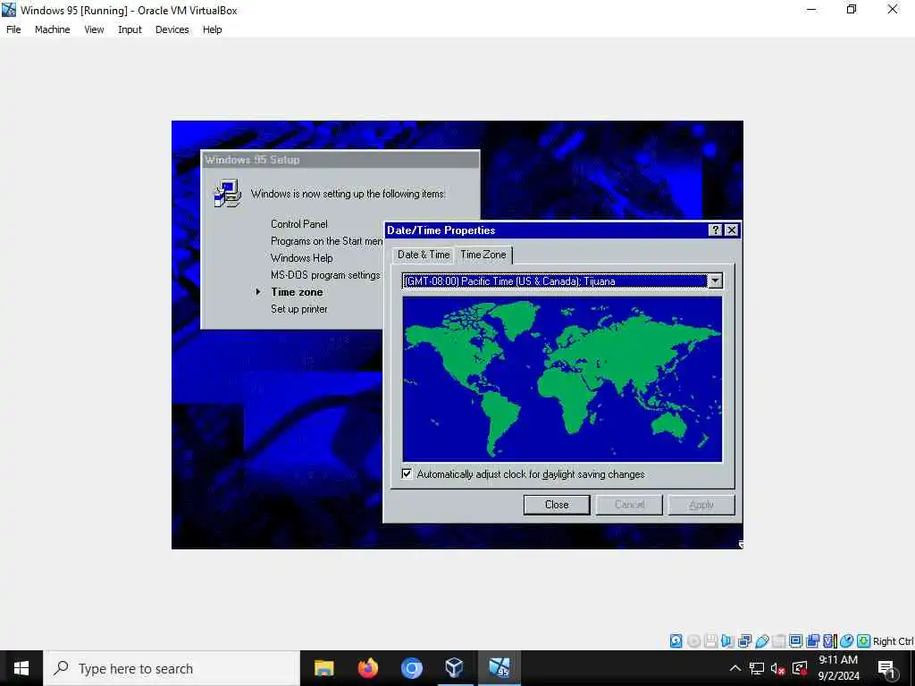Screen dimensions: 915x686
Task: Click the disabled Cancel button
Action: pyautogui.click(x=629, y=505)
